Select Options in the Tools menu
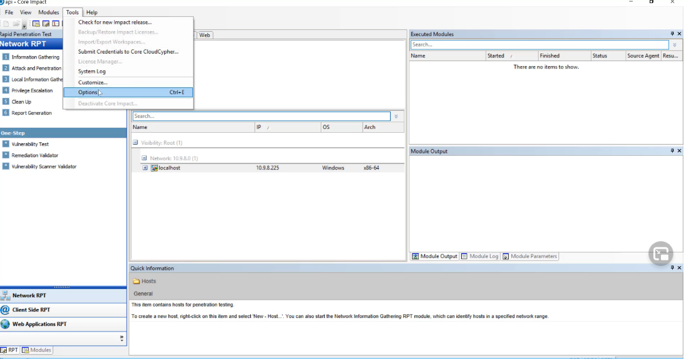684x359 pixels. (x=88, y=92)
